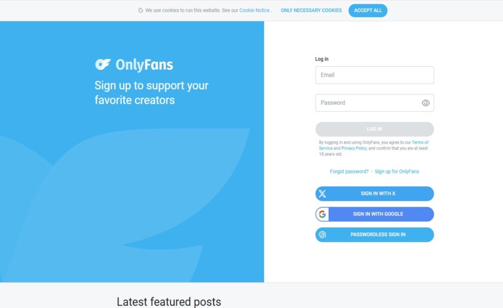Click the fingerprint passwordless icon
The height and width of the screenshot is (308, 503).
322,235
